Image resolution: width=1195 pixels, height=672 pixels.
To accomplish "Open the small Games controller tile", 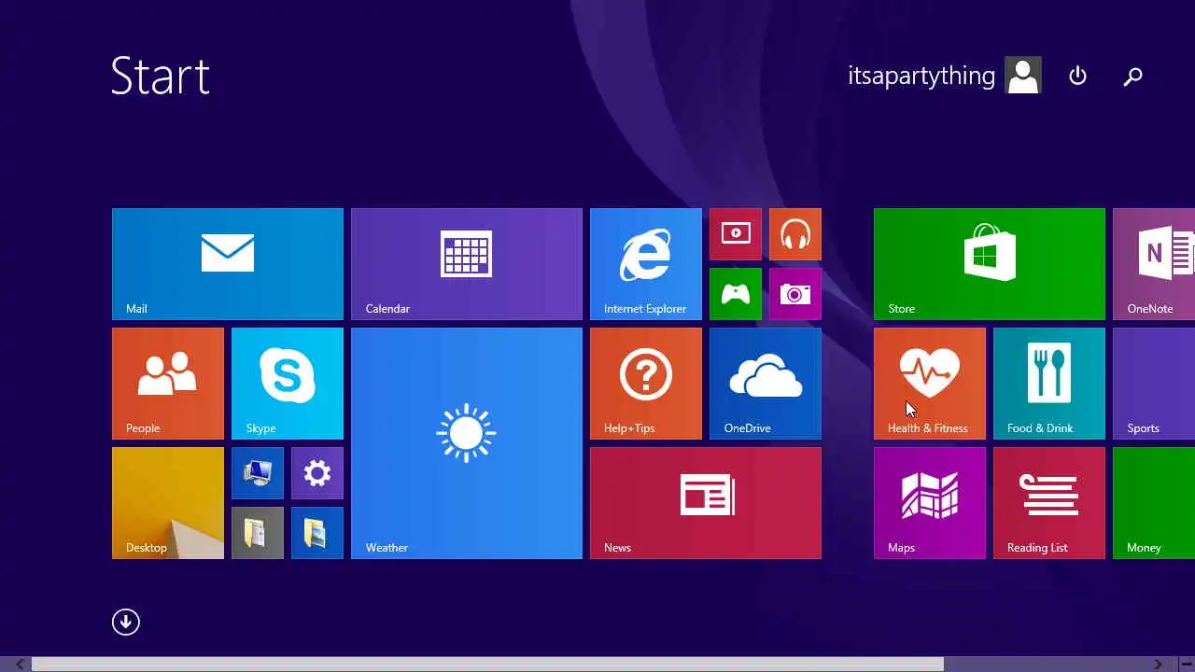I will click(736, 294).
